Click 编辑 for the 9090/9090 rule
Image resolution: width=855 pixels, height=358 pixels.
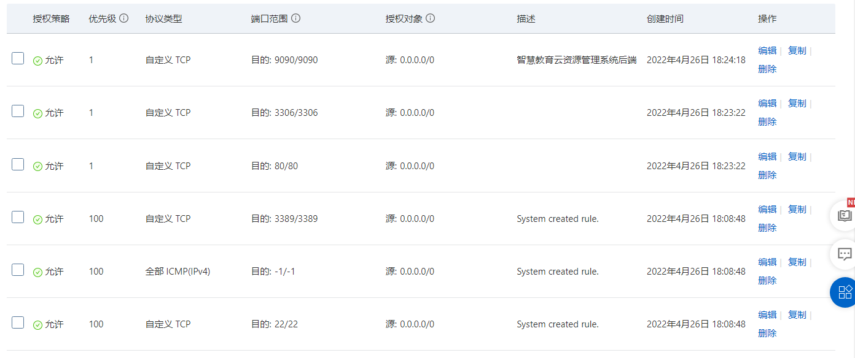pos(767,51)
